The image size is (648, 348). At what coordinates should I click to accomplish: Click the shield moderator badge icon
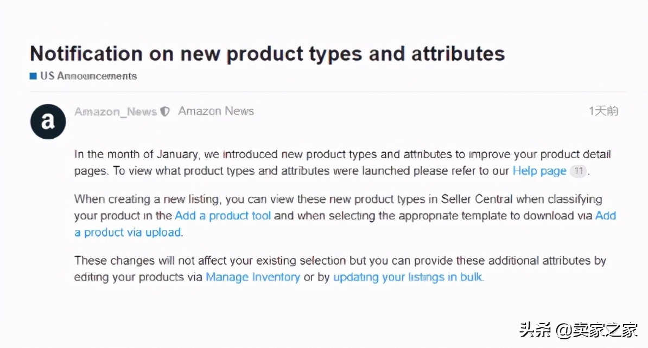[165, 112]
